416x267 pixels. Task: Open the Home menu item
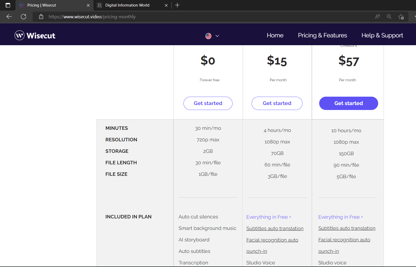[x=275, y=35]
